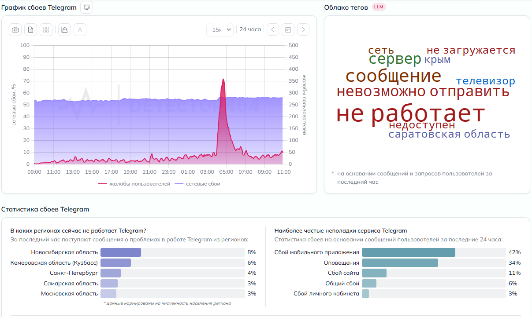The width and height of the screenshot is (532, 317).
Task: Go to the next time period
Action: (303, 29)
